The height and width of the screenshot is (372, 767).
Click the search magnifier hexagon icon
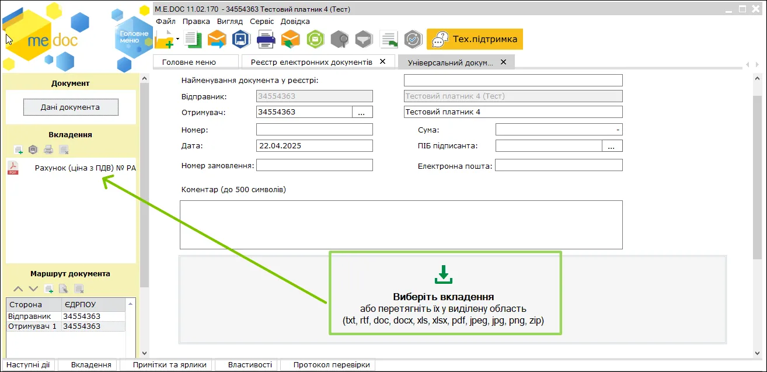click(340, 40)
